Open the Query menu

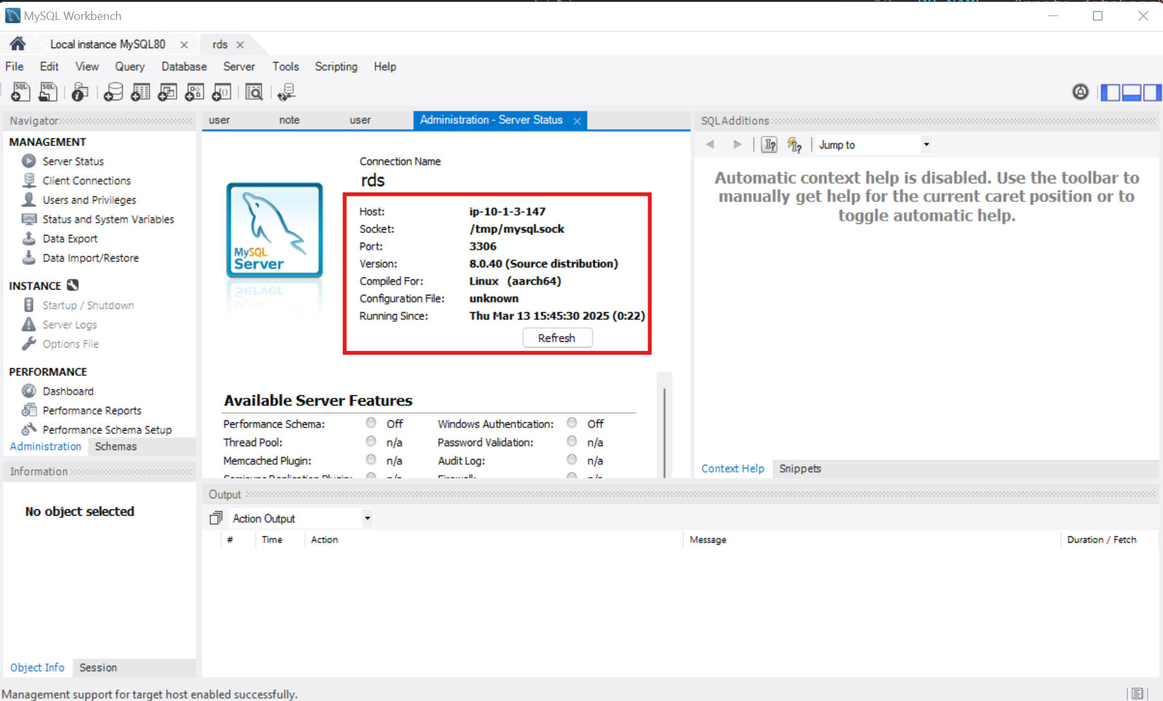click(129, 66)
